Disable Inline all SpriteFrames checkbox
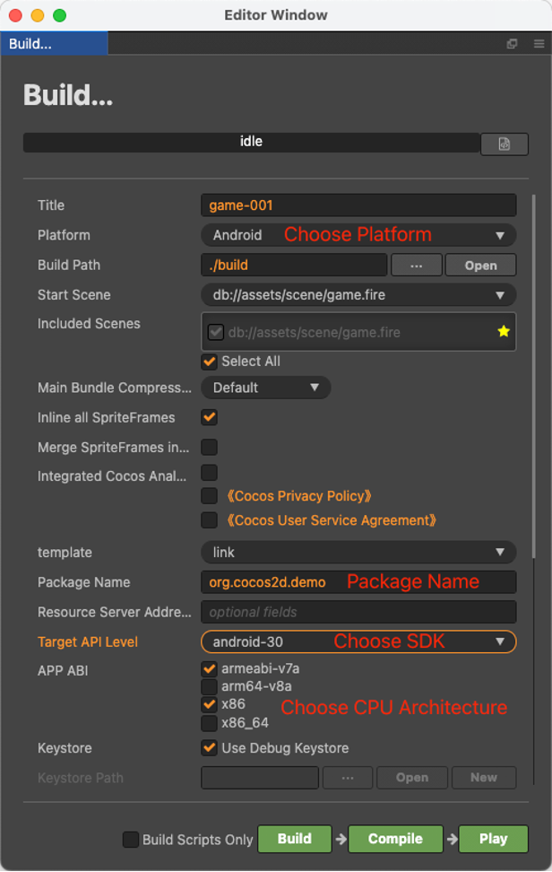552x872 pixels. pyautogui.click(x=209, y=417)
